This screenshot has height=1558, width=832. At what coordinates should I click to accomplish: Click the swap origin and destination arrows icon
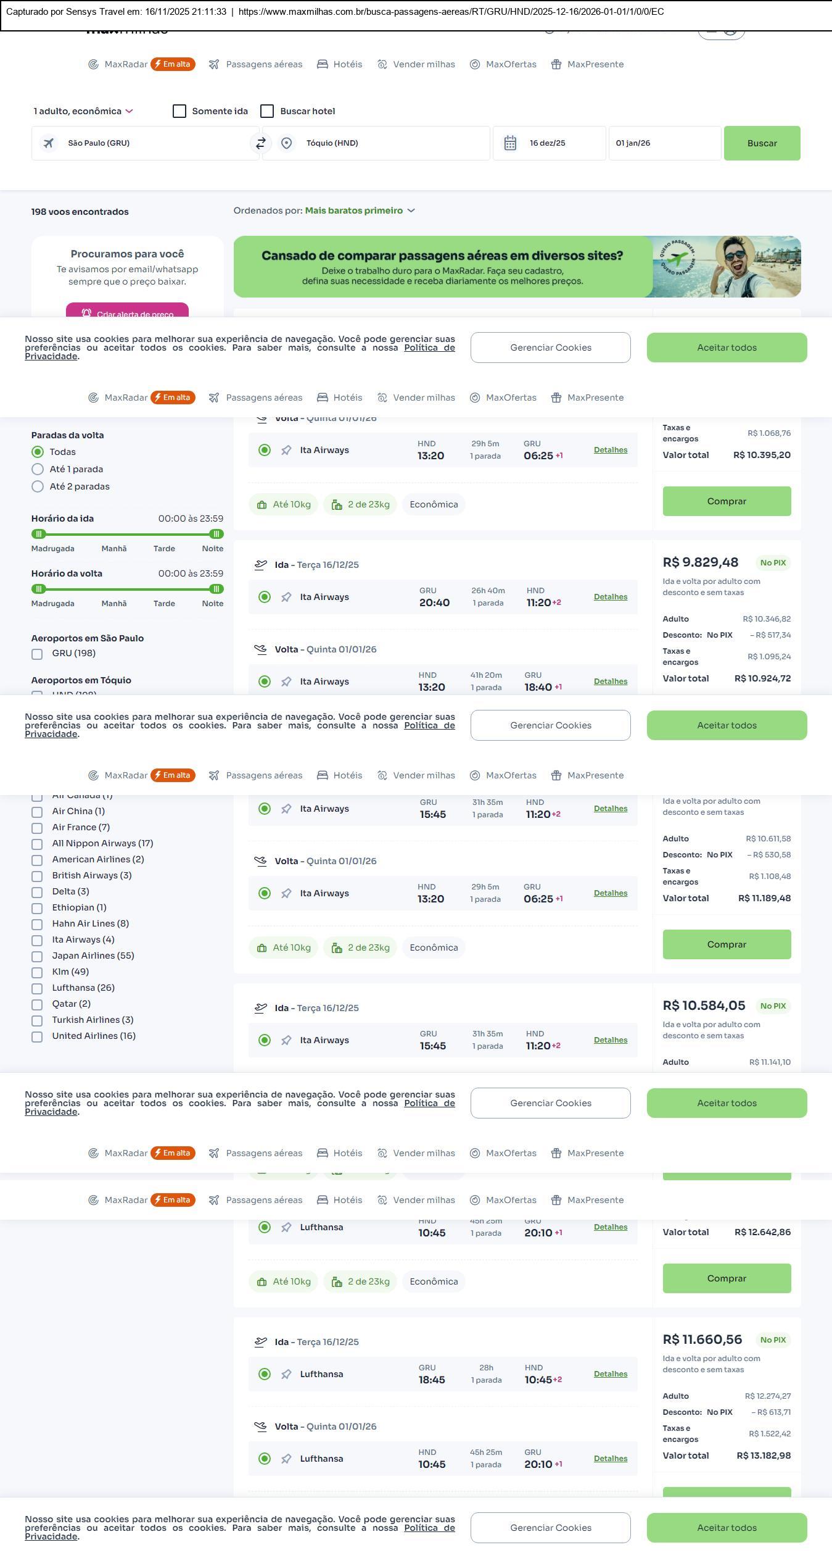tap(261, 143)
